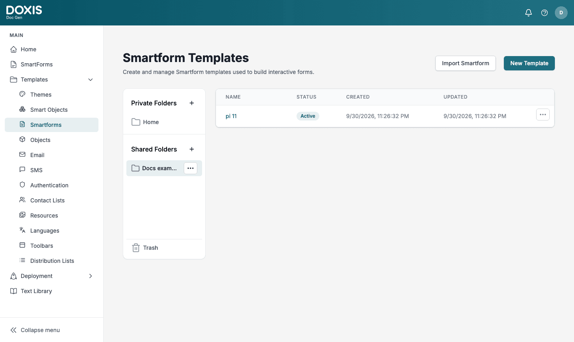The width and height of the screenshot is (574, 342).
Task: Open the Trash folder
Action: (164, 248)
